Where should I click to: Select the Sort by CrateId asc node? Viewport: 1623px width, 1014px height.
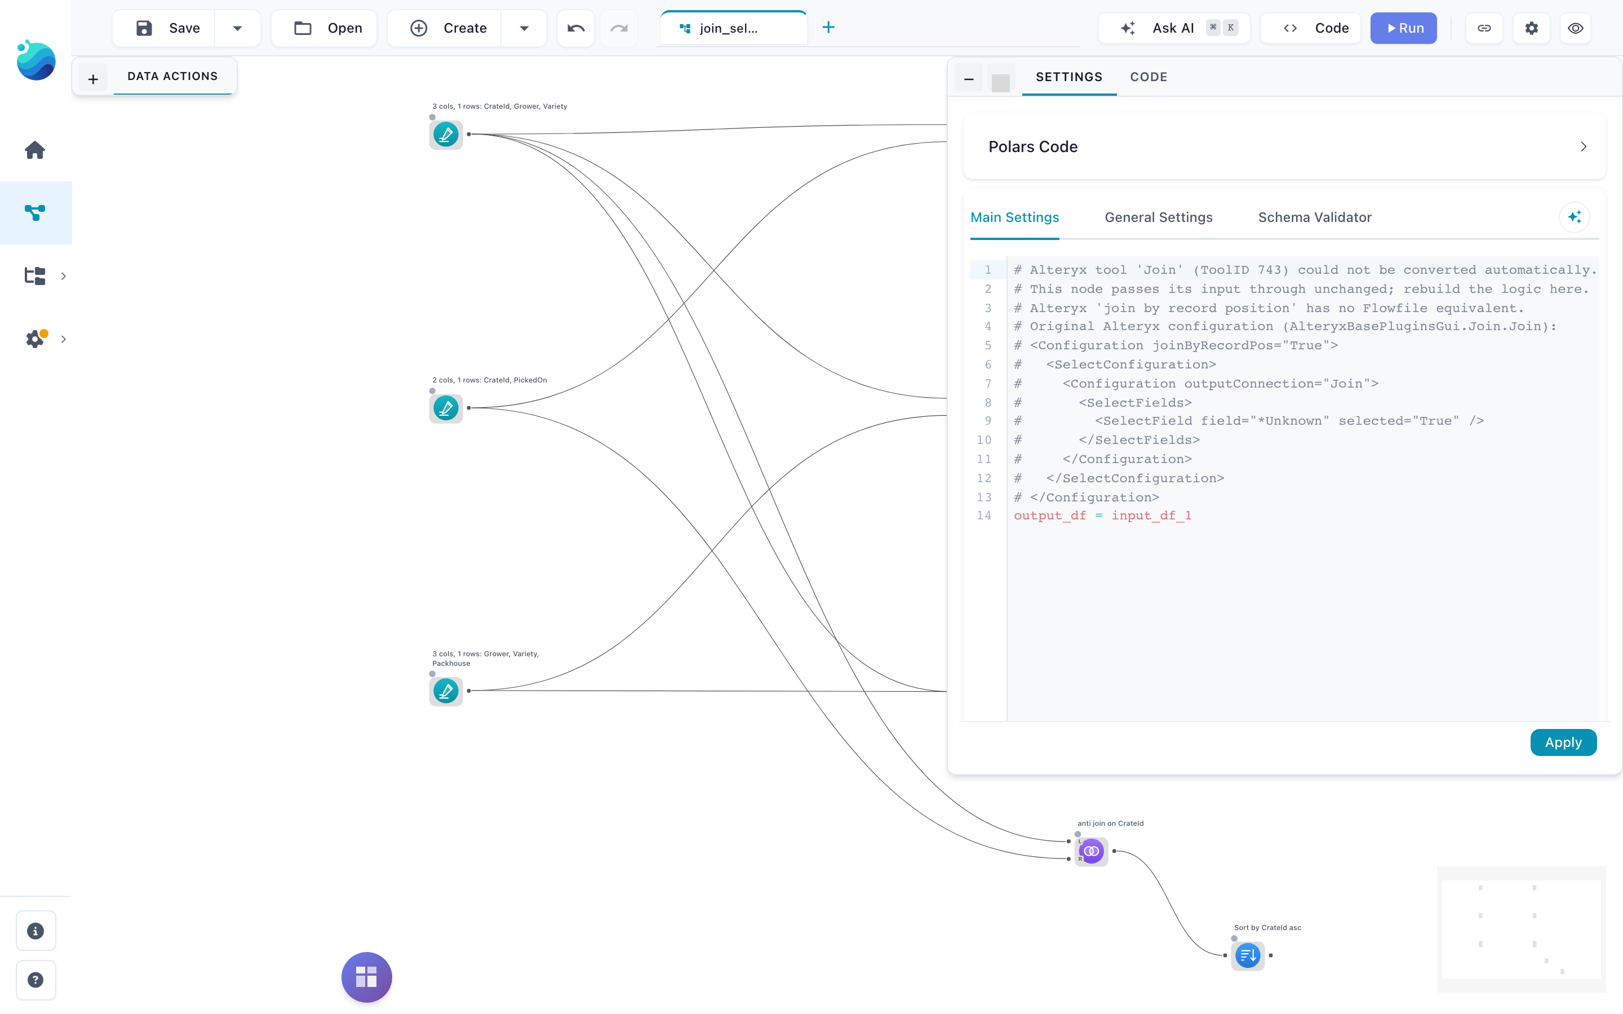(1248, 955)
